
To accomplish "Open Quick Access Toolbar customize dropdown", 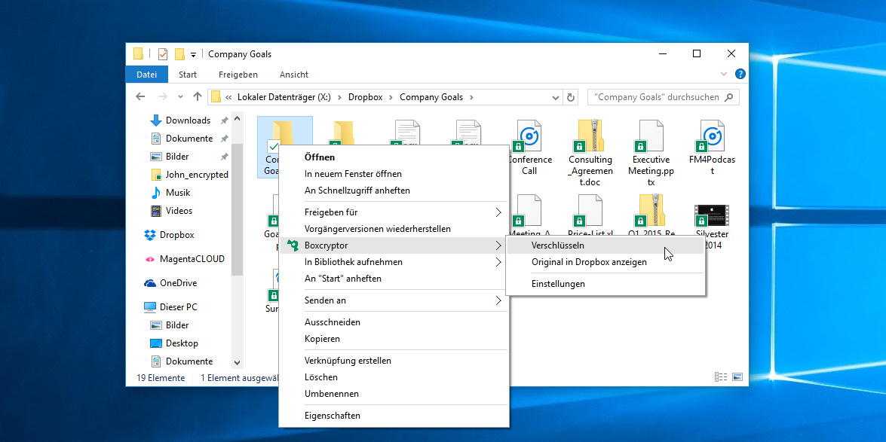I will click(193, 55).
